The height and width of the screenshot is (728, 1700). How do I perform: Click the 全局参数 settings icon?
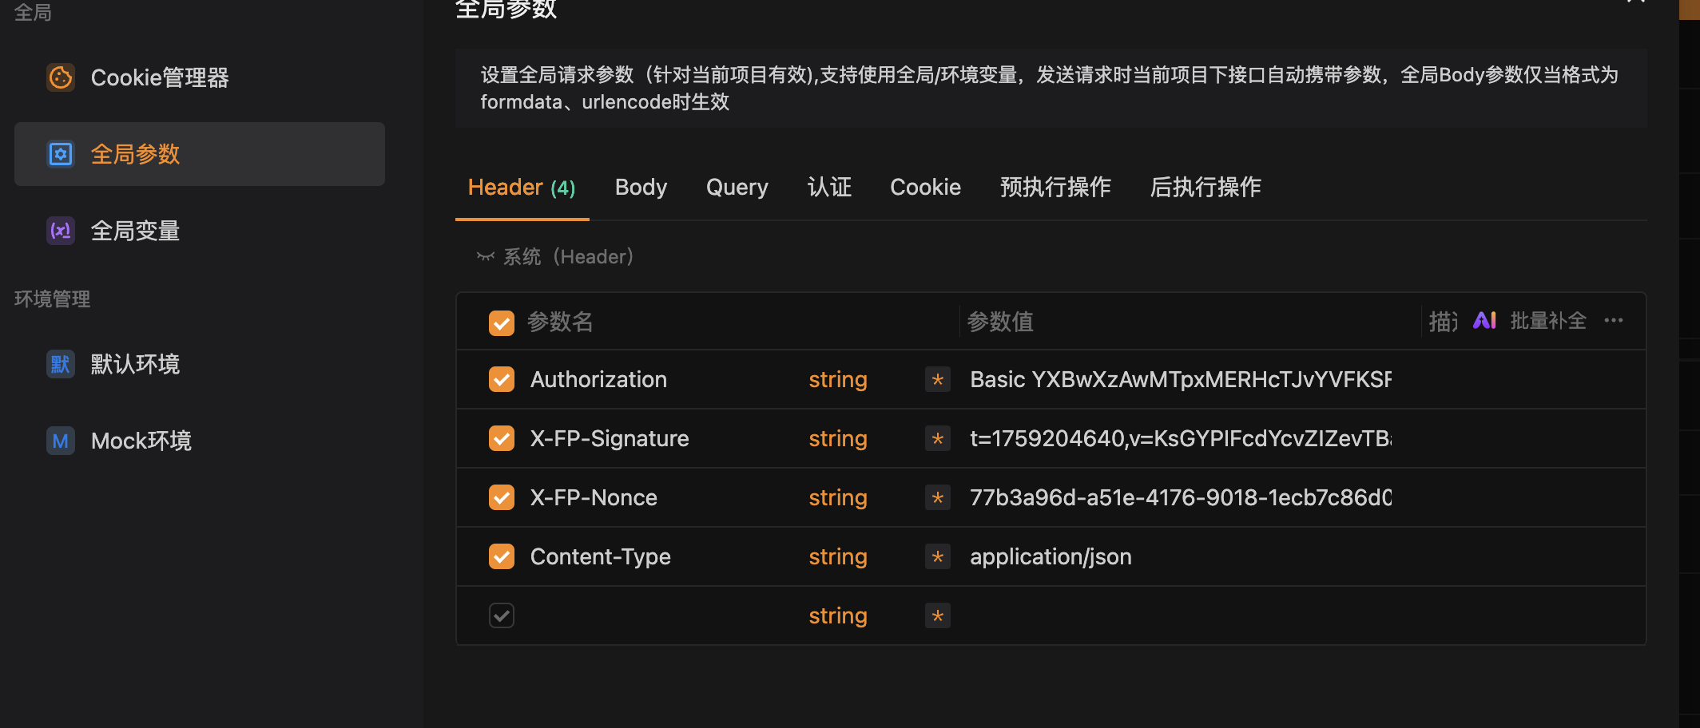(61, 154)
